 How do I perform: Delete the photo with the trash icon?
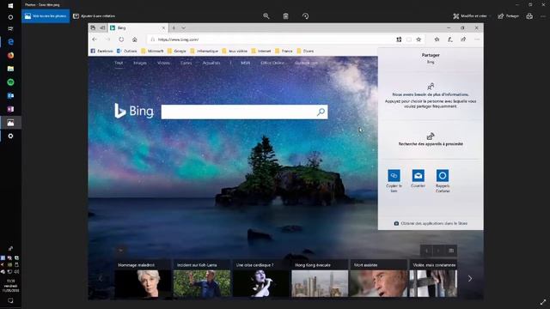tap(286, 16)
